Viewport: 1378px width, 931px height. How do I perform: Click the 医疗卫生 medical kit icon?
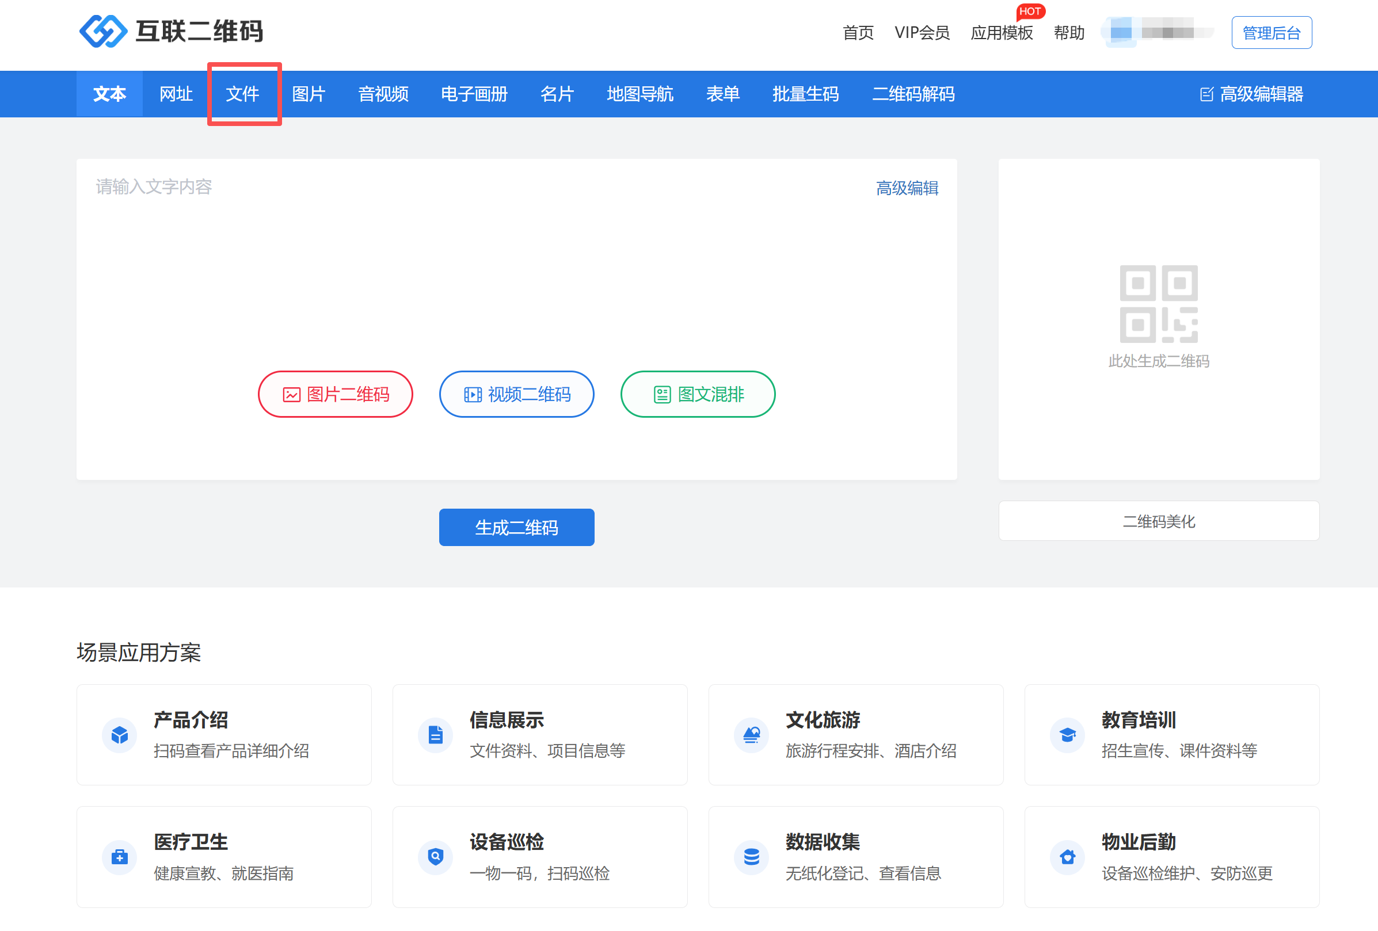[x=120, y=857]
